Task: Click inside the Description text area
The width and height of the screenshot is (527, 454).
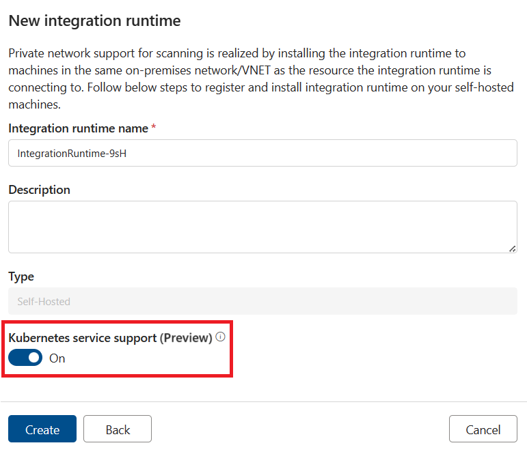Action: coord(262,227)
